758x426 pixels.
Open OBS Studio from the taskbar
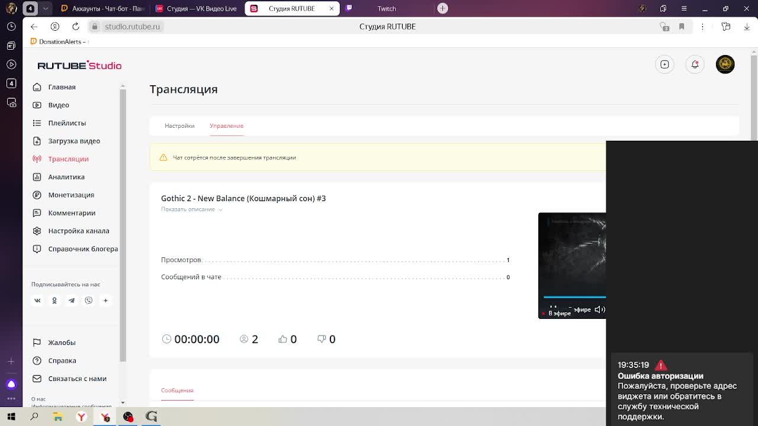(128, 417)
